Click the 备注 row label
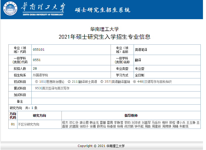This screenshot has width=206, height=150. (x=20, y=101)
